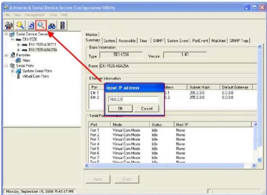267x195 pixels.
Task: Click the IP address input field
Action: (134, 99)
